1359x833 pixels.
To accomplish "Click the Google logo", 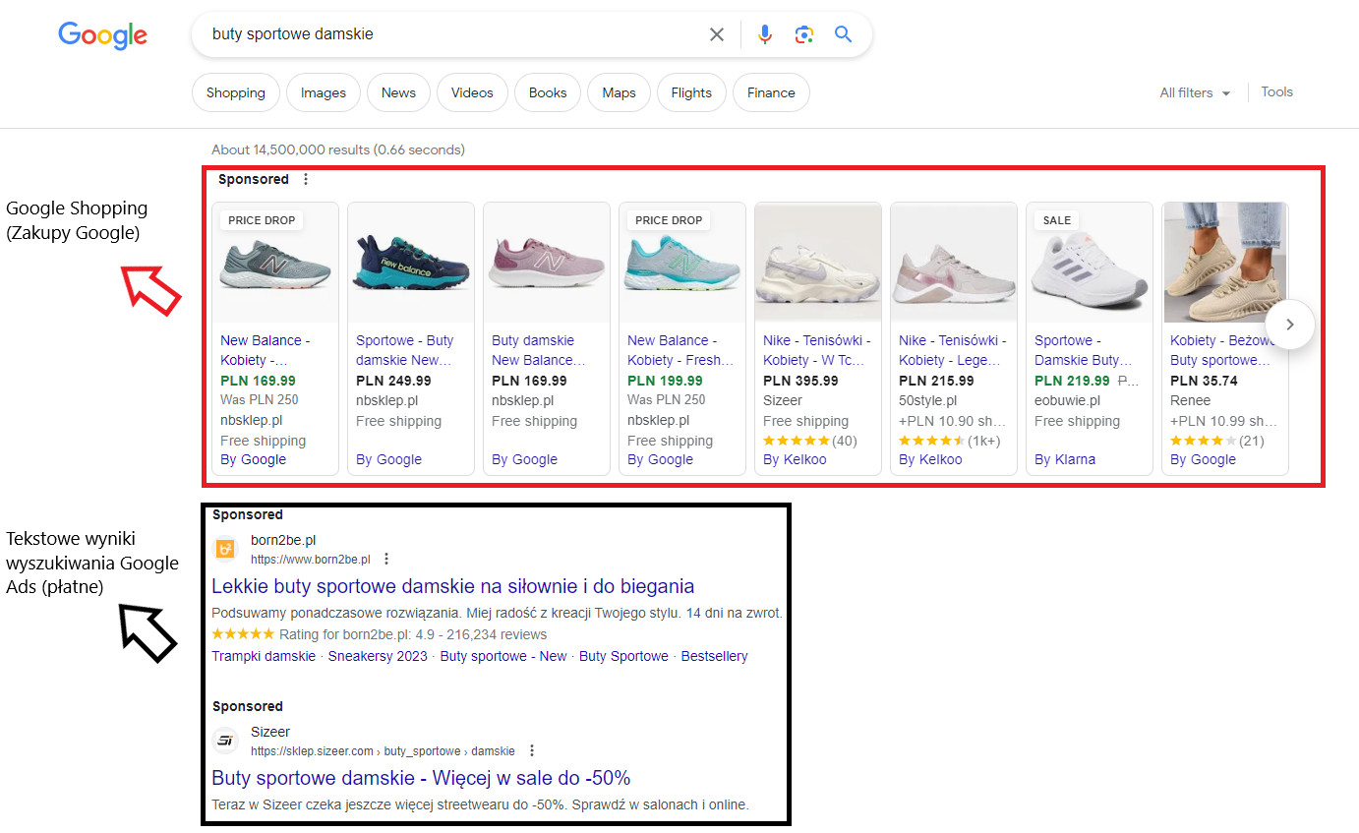I will tap(103, 35).
